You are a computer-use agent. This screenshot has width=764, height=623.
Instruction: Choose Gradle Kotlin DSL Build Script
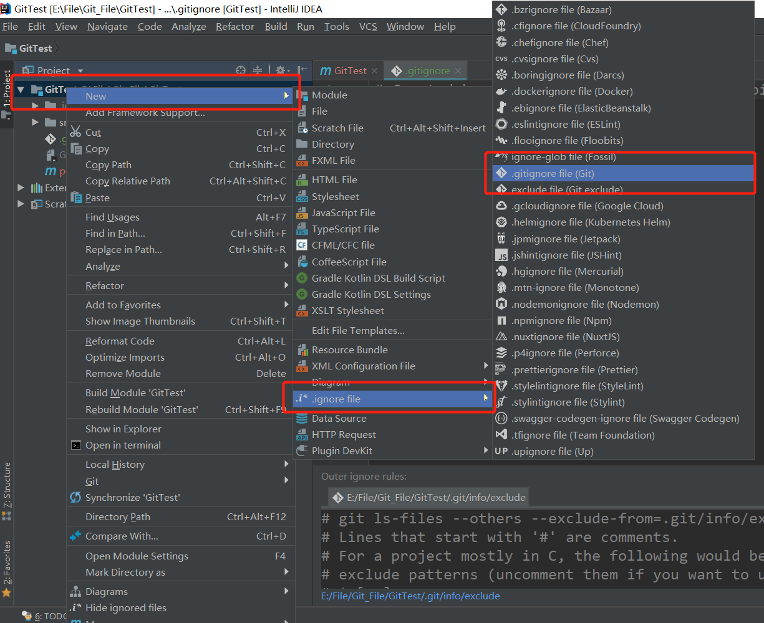pos(393,278)
